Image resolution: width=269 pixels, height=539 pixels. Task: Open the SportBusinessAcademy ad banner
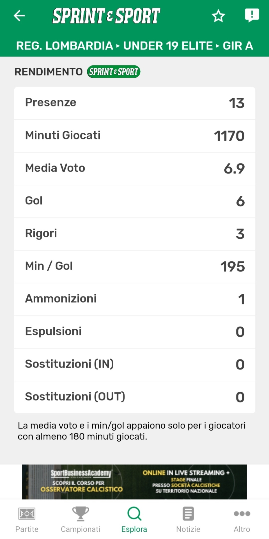click(x=134, y=482)
